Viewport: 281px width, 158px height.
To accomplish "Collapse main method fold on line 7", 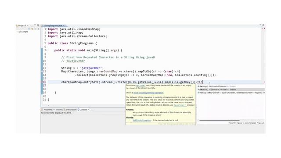I will click(x=47, y=50).
